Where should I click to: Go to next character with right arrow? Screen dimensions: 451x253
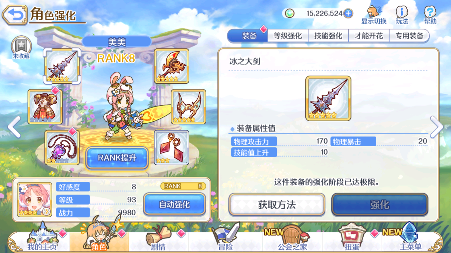tap(437, 127)
